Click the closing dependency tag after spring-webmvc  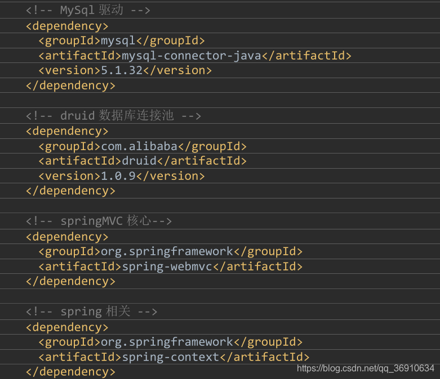70,281
